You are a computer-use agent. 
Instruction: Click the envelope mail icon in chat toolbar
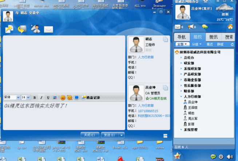point(48,30)
